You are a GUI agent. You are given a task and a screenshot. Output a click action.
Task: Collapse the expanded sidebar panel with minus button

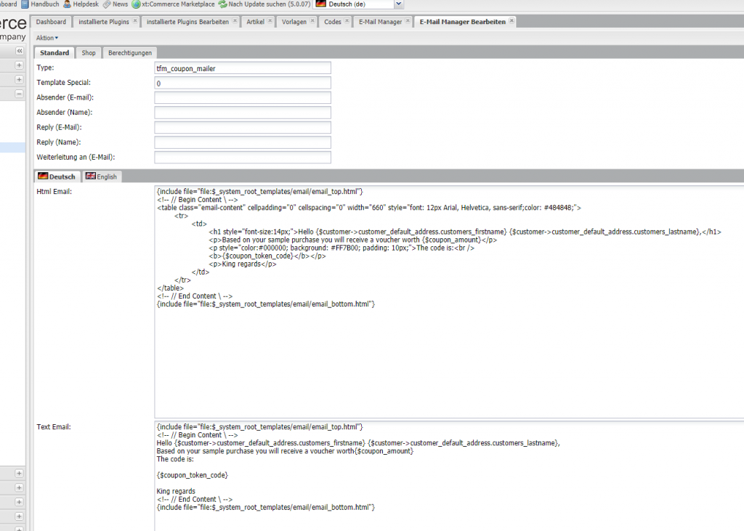click(20, 94)
